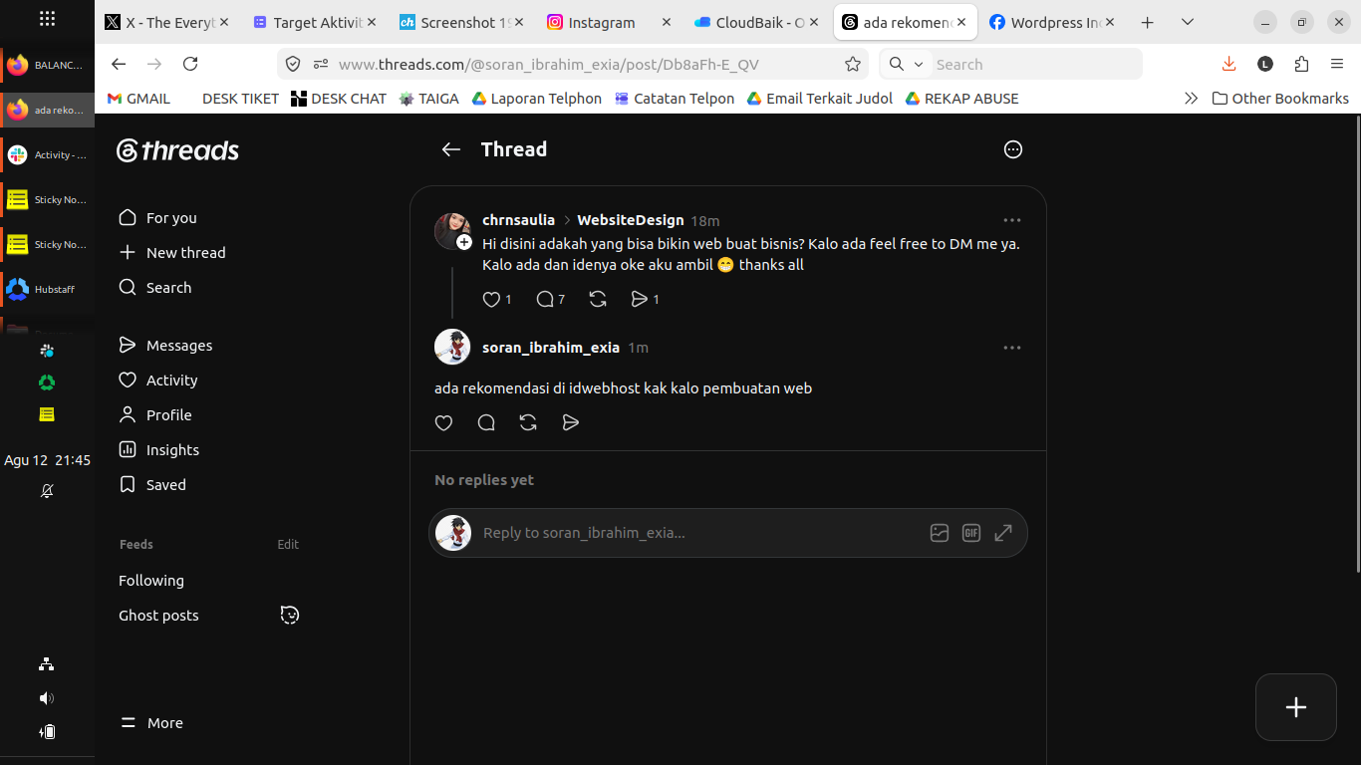Repost the soran_ibrahim_exia reply
The image size is (1361, 765).
(528, 423)
